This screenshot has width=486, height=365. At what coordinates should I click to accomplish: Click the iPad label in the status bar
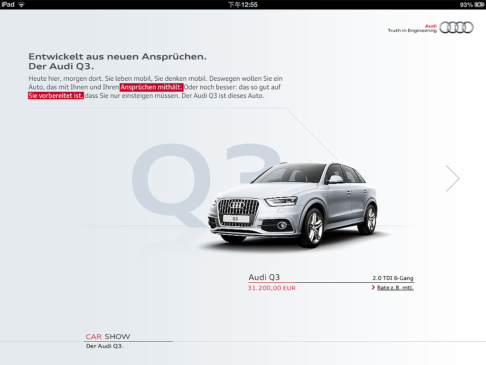(x=7, y=4)
